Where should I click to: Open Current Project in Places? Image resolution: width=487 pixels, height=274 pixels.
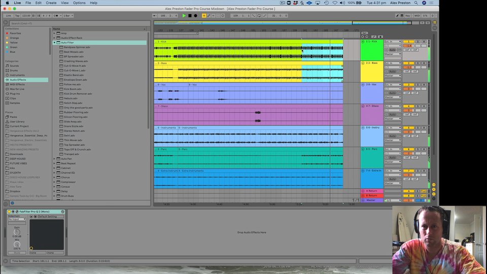[x=19, y=126]
